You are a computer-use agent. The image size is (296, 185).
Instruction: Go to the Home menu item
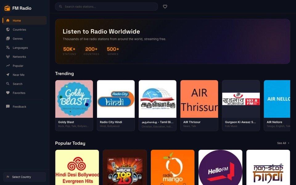(x=25, y=20)
